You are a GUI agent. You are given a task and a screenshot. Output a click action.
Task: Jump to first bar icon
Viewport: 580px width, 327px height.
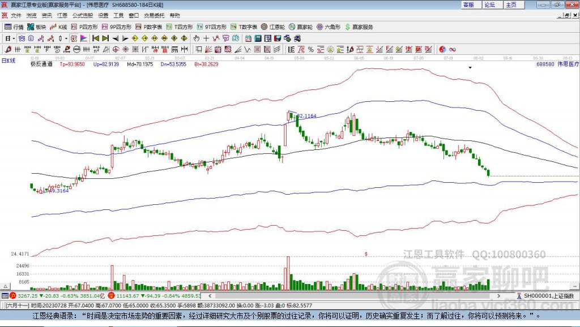[95, 38]
